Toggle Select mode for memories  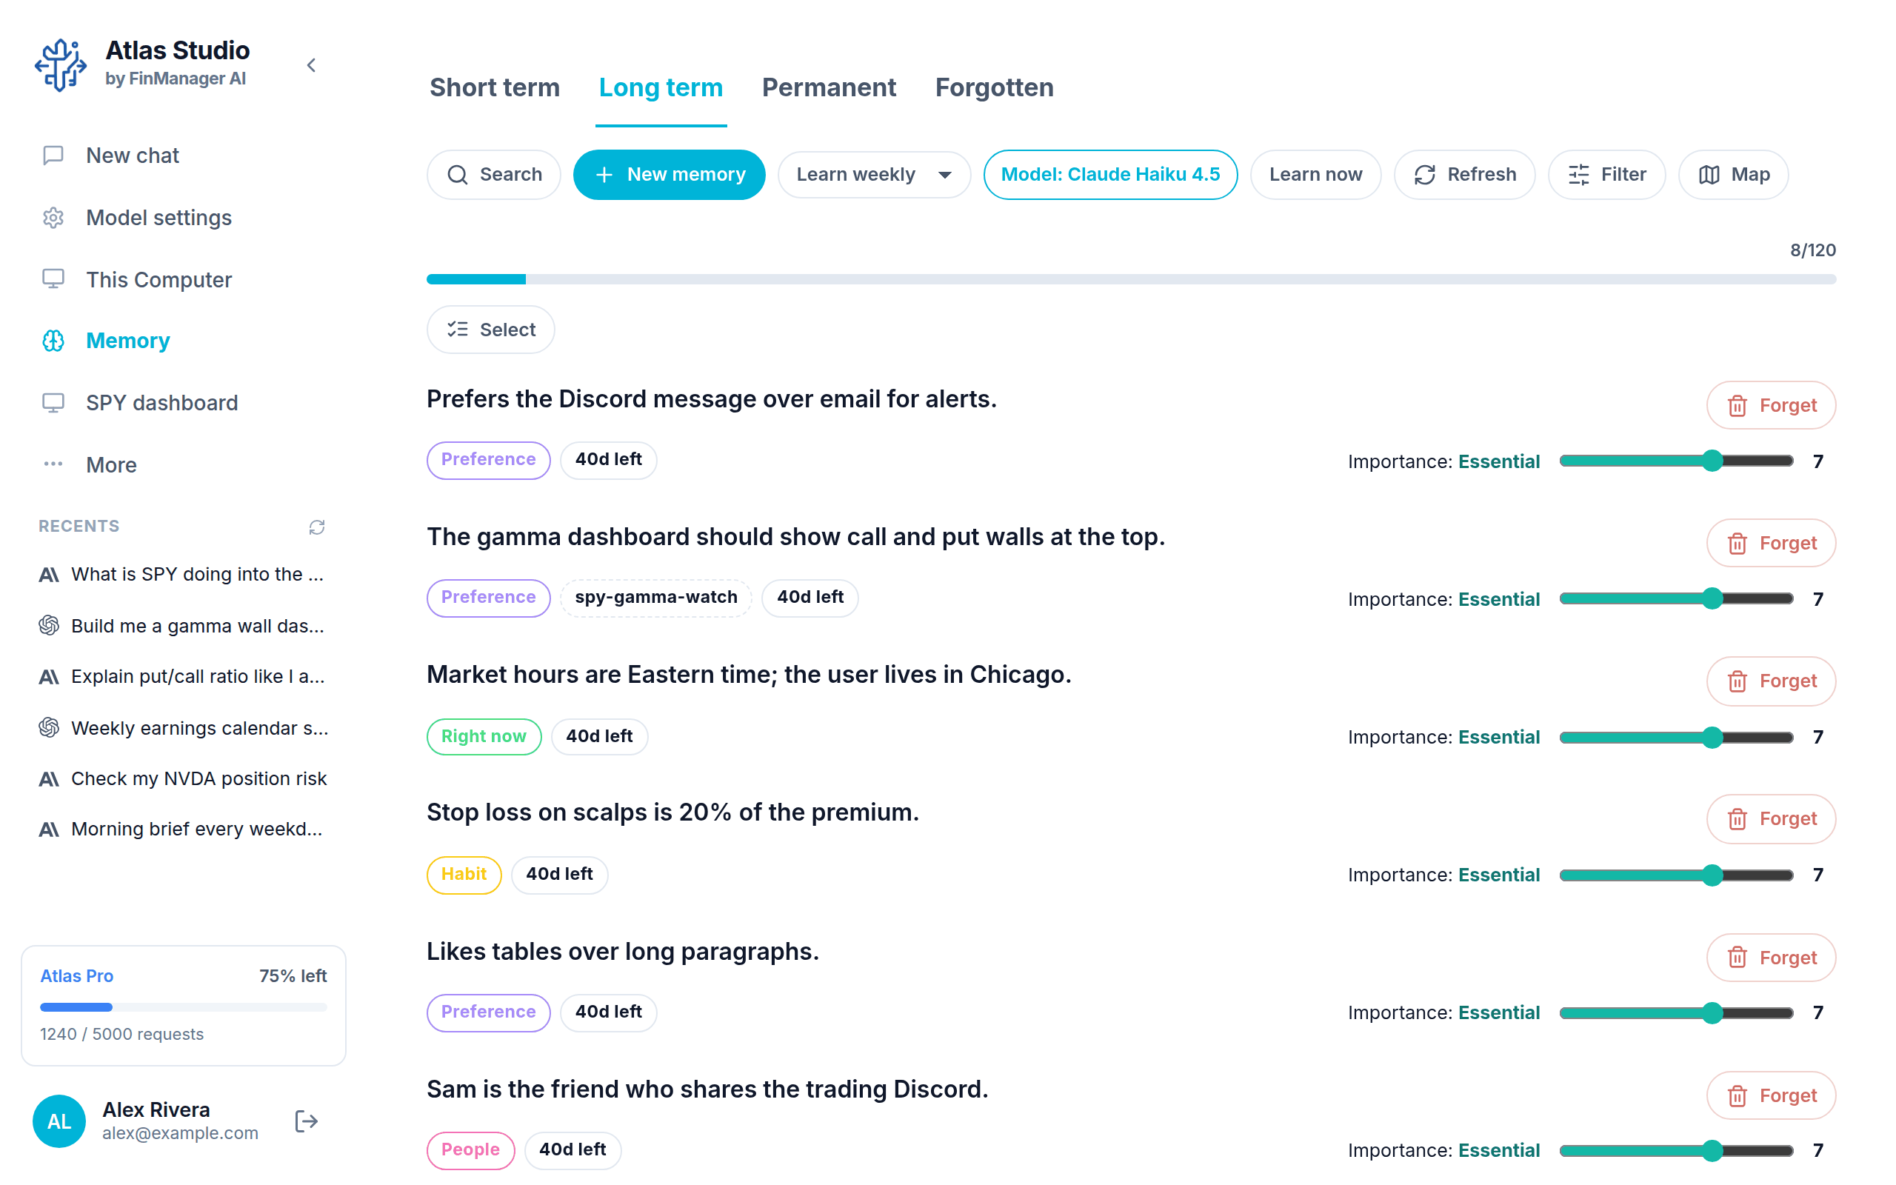coord(490,330)
